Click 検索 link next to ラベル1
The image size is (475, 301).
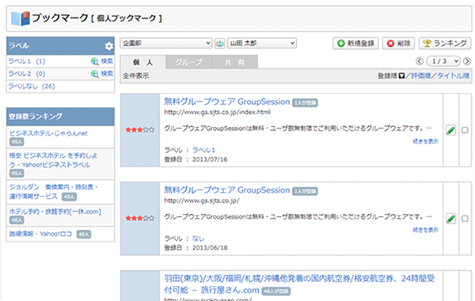click(x=107, y=61)
